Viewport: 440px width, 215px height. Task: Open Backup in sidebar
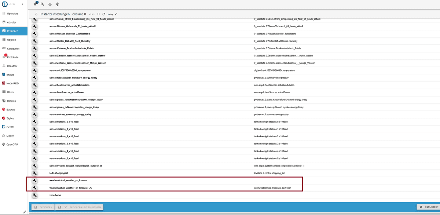coord(14,109)
